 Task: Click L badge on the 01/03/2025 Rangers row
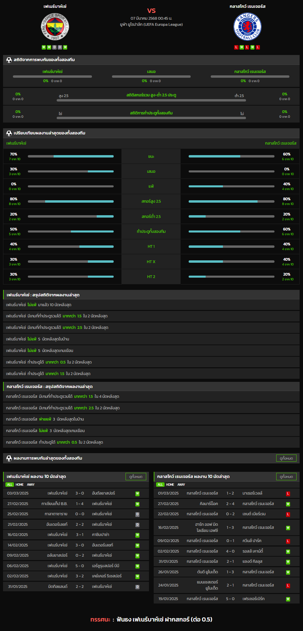pyautogui.click(x=288, y=494)
